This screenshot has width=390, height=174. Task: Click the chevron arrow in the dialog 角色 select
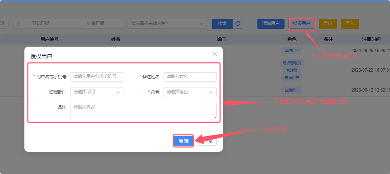[x=211, y=92]
